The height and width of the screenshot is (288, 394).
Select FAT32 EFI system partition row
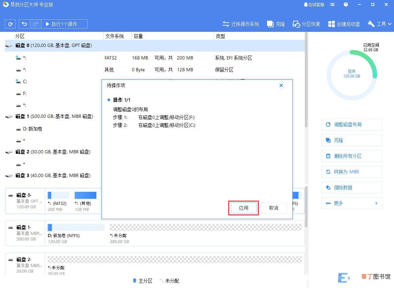[155, 58]
